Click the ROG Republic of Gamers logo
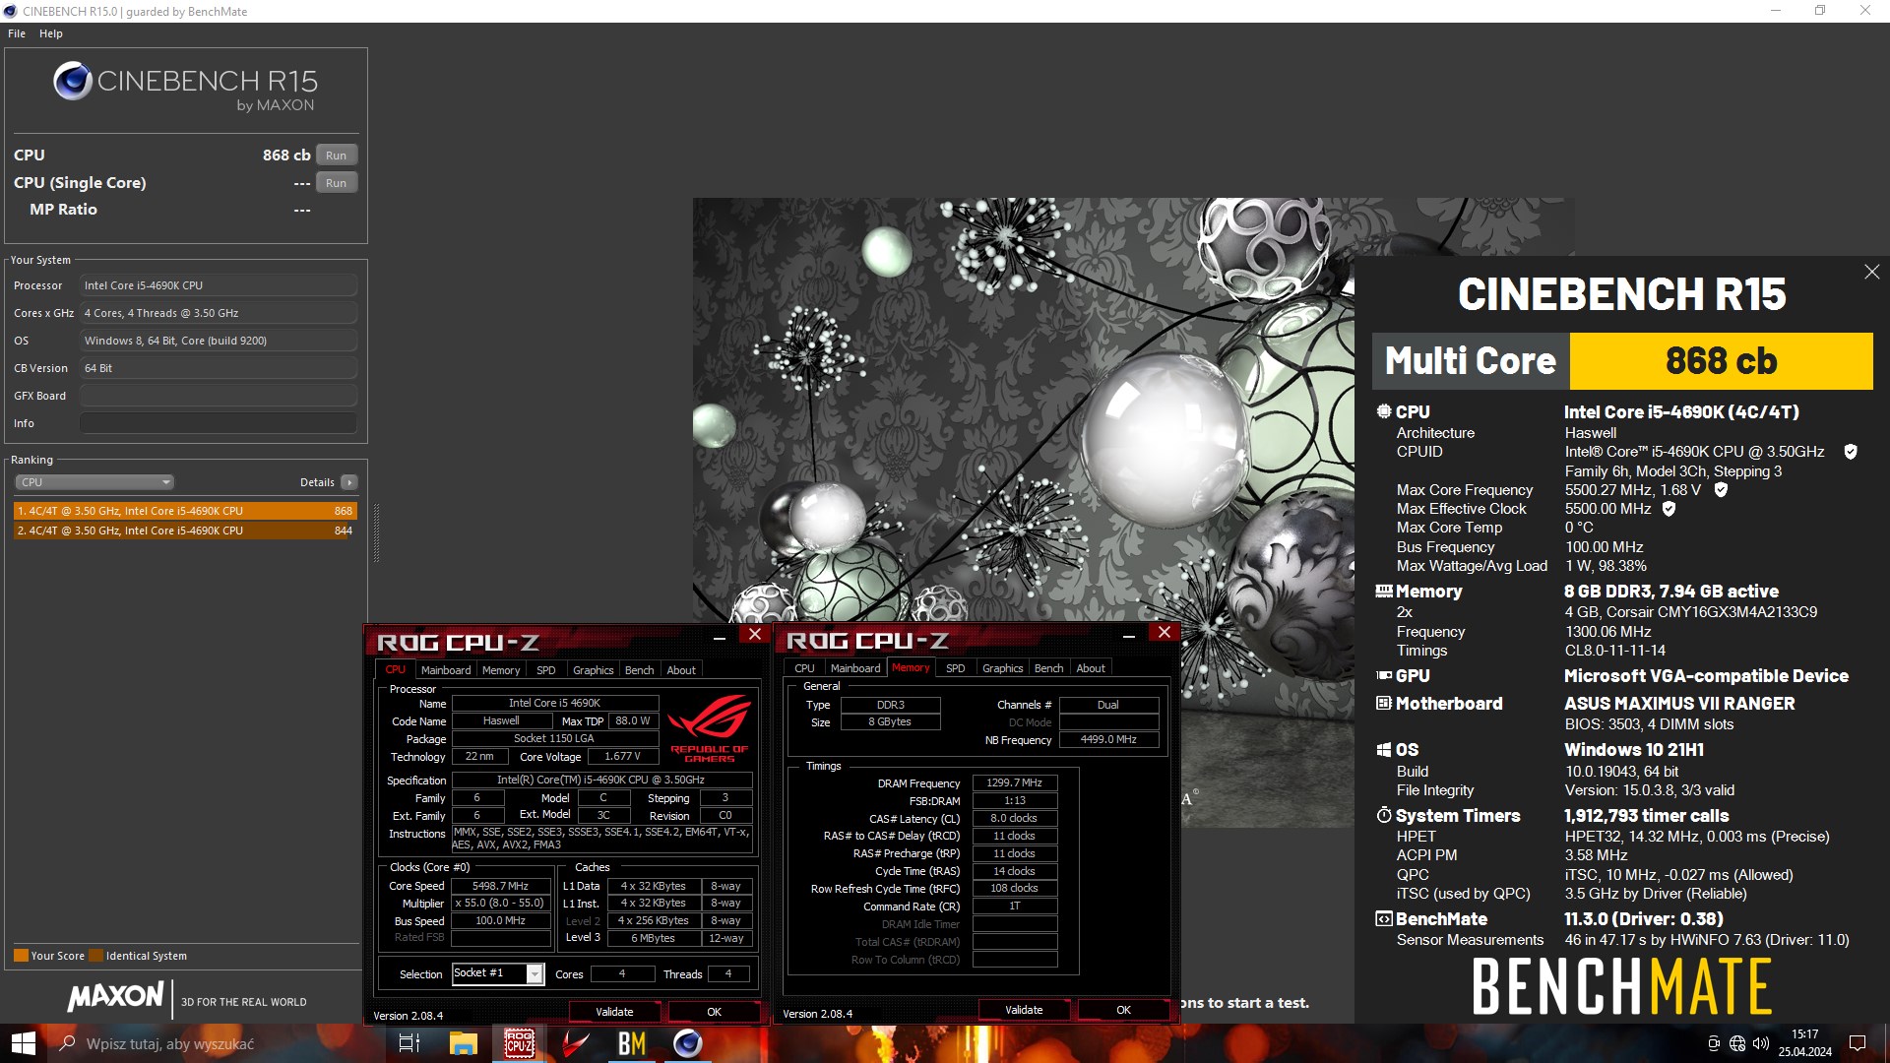The height and width of the screenshot is (1063, 1890). (709, 728)
